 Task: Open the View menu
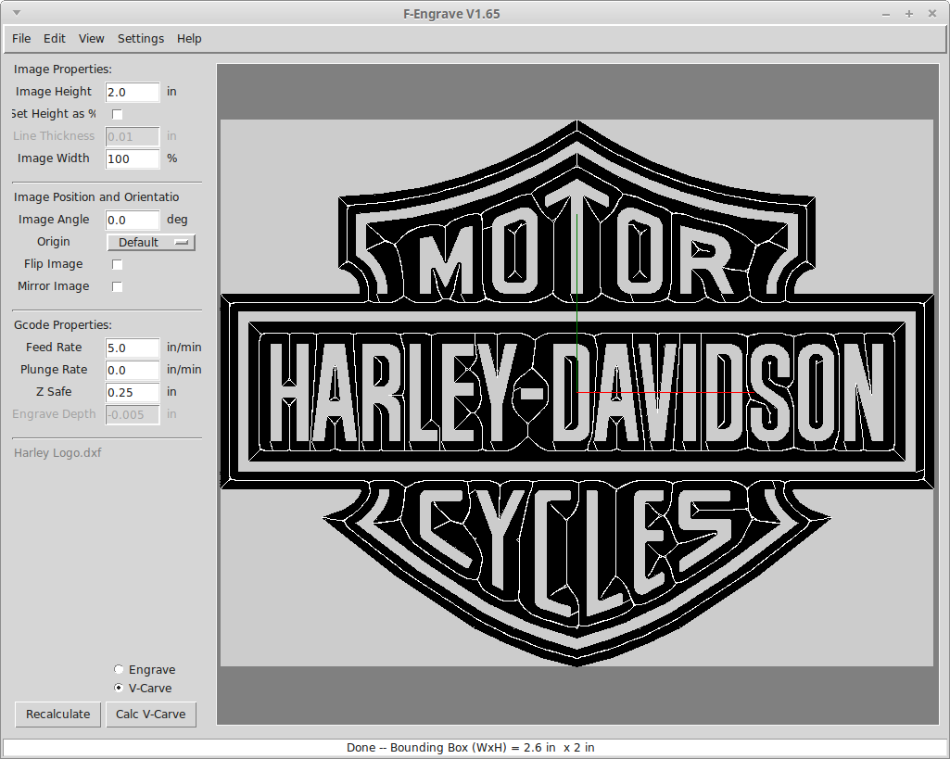click(x=91, y=38)
